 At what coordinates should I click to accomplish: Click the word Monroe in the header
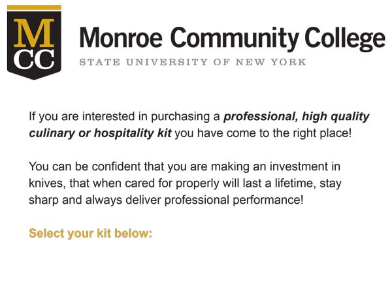tap(121, 37)
